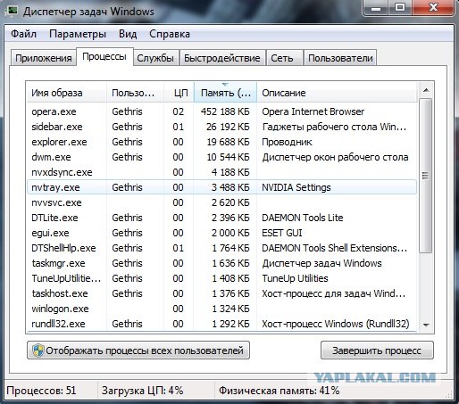Open the Файл menu

(x=23, y=34)
